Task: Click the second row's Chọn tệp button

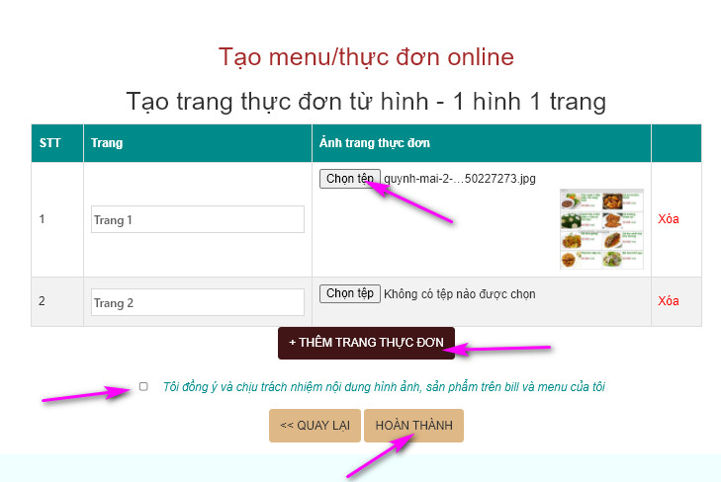Action: (x=349, y=293)
